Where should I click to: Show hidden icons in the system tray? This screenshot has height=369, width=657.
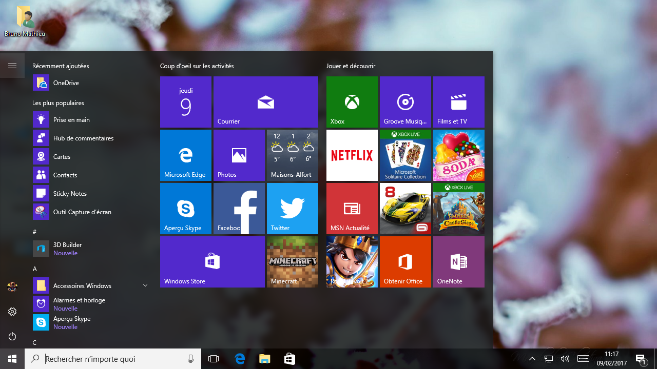(x=532, y=359)
